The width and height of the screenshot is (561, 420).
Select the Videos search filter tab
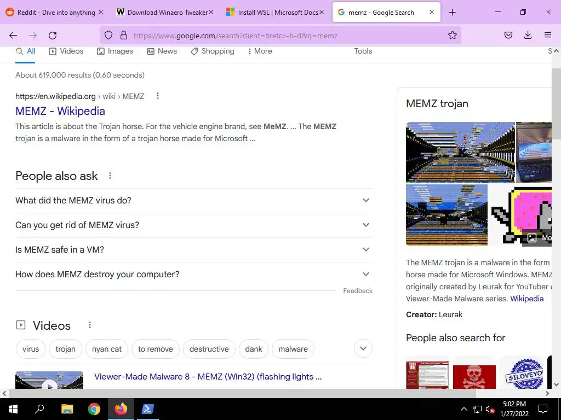[x=66, y=51]
